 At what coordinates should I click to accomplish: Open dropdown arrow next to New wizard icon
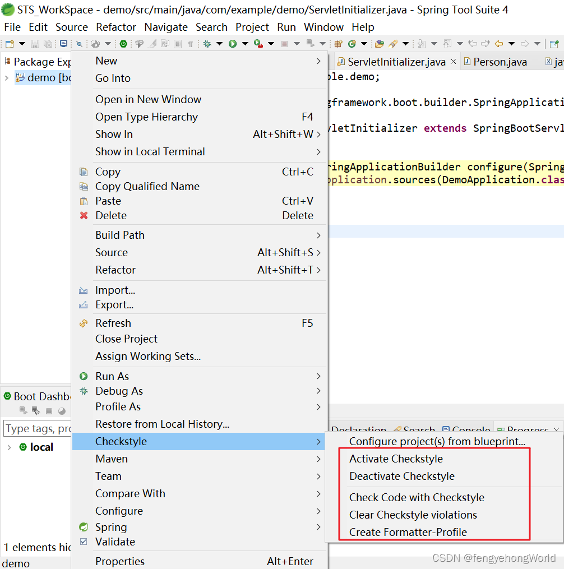[22, 44]
